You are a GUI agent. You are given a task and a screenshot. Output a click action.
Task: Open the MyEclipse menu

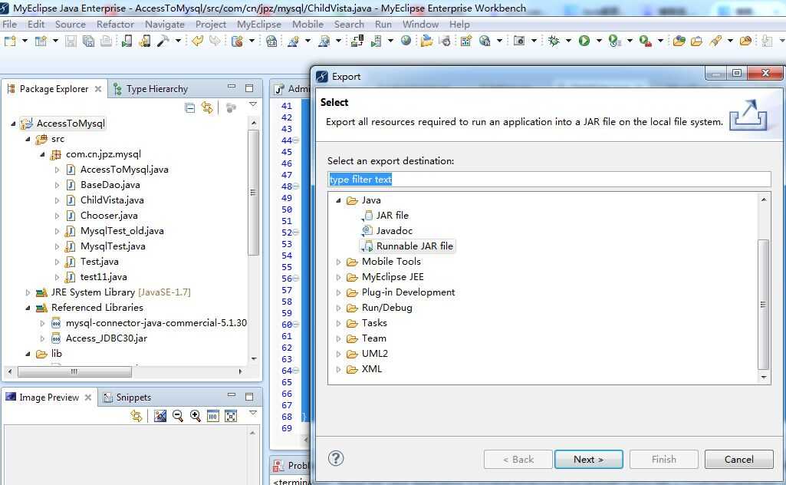[259, 24]
